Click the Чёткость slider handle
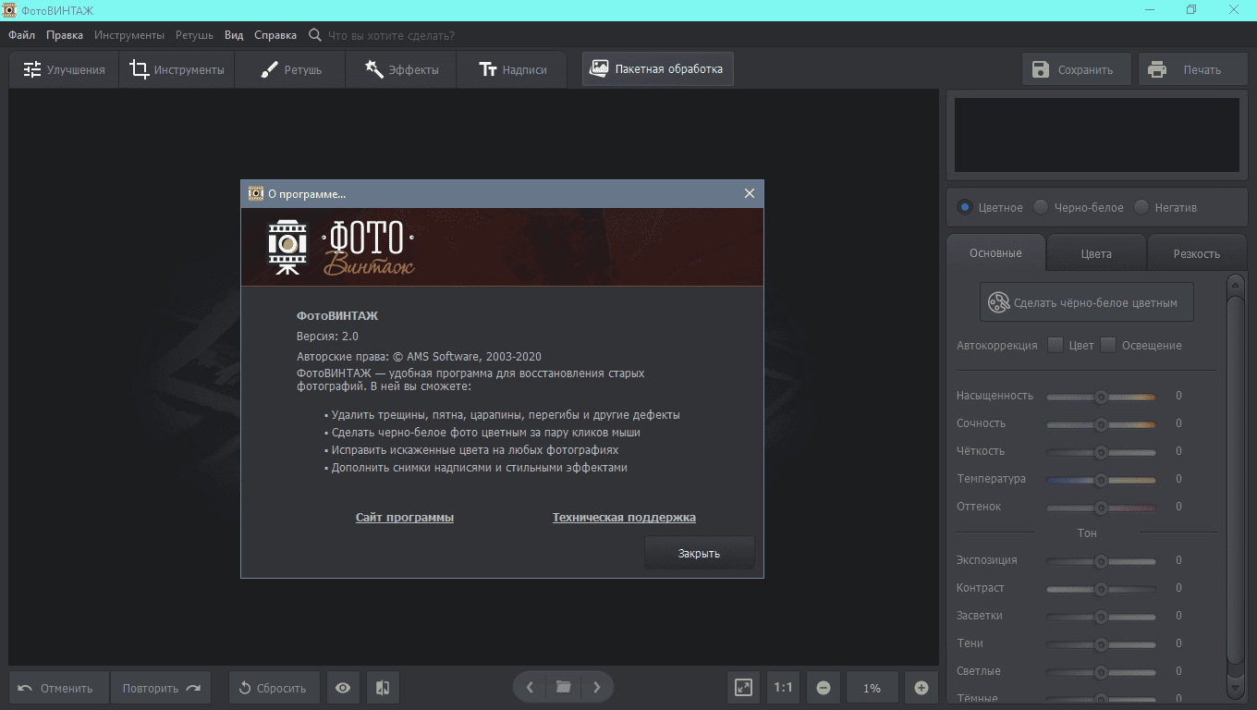 (x=1101, y=452)
